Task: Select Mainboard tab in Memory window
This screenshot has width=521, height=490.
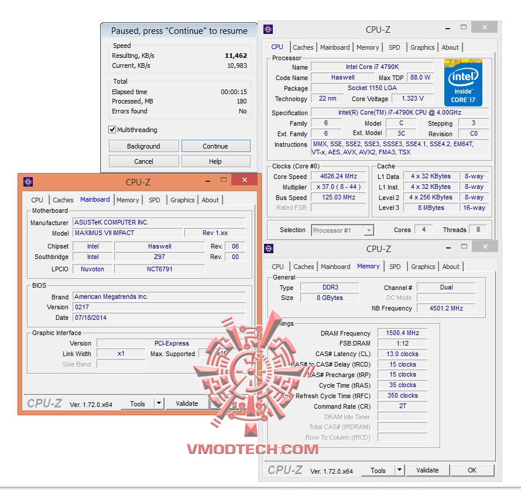Action: click(335, 267)
